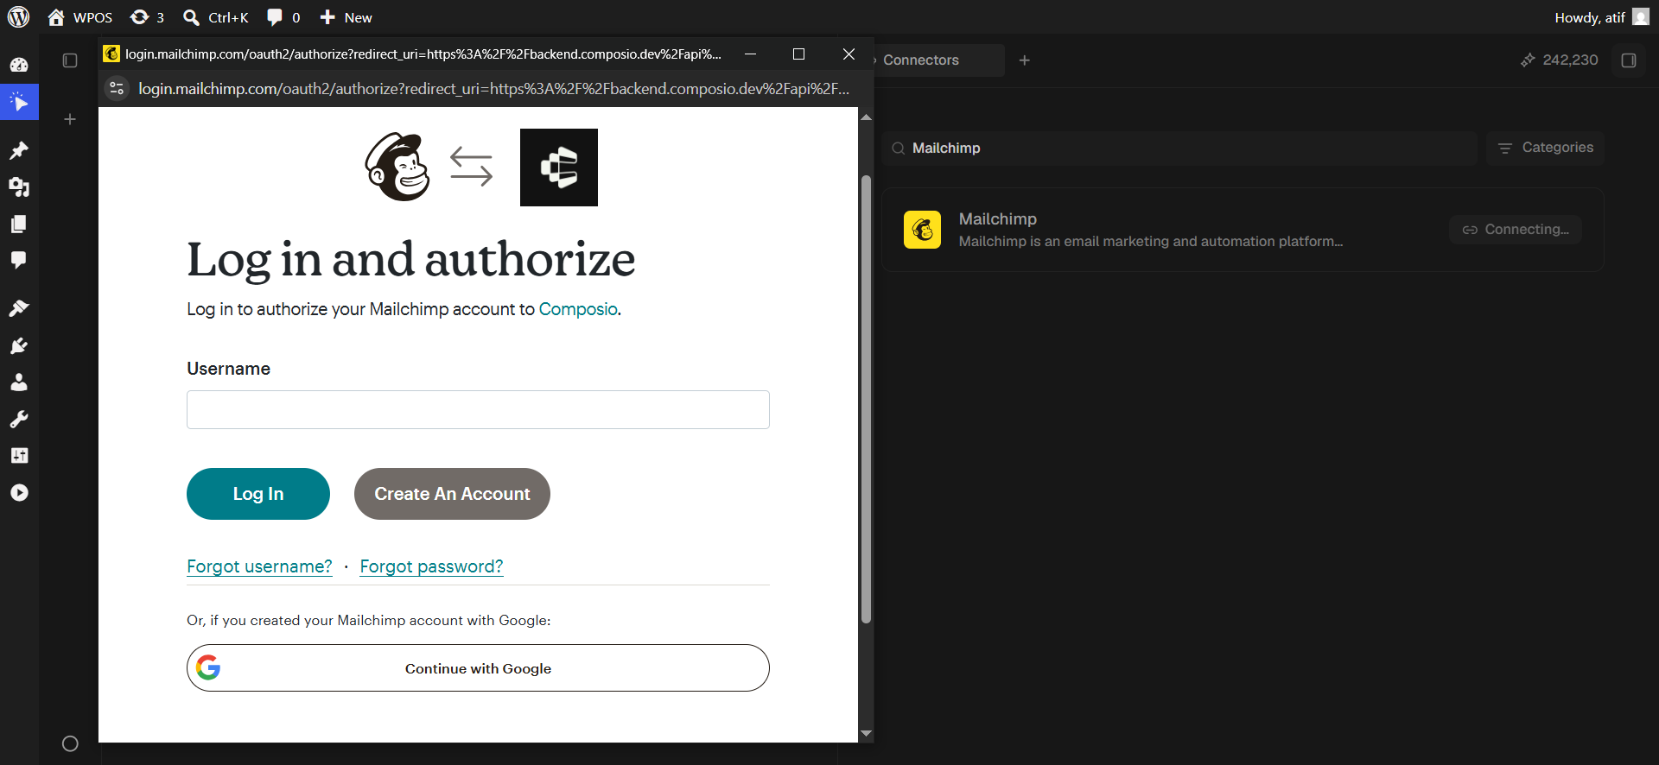The width and height of the screenshot is (1659, 765).
Task: Open Users sidebar icon
Action: 19,382
